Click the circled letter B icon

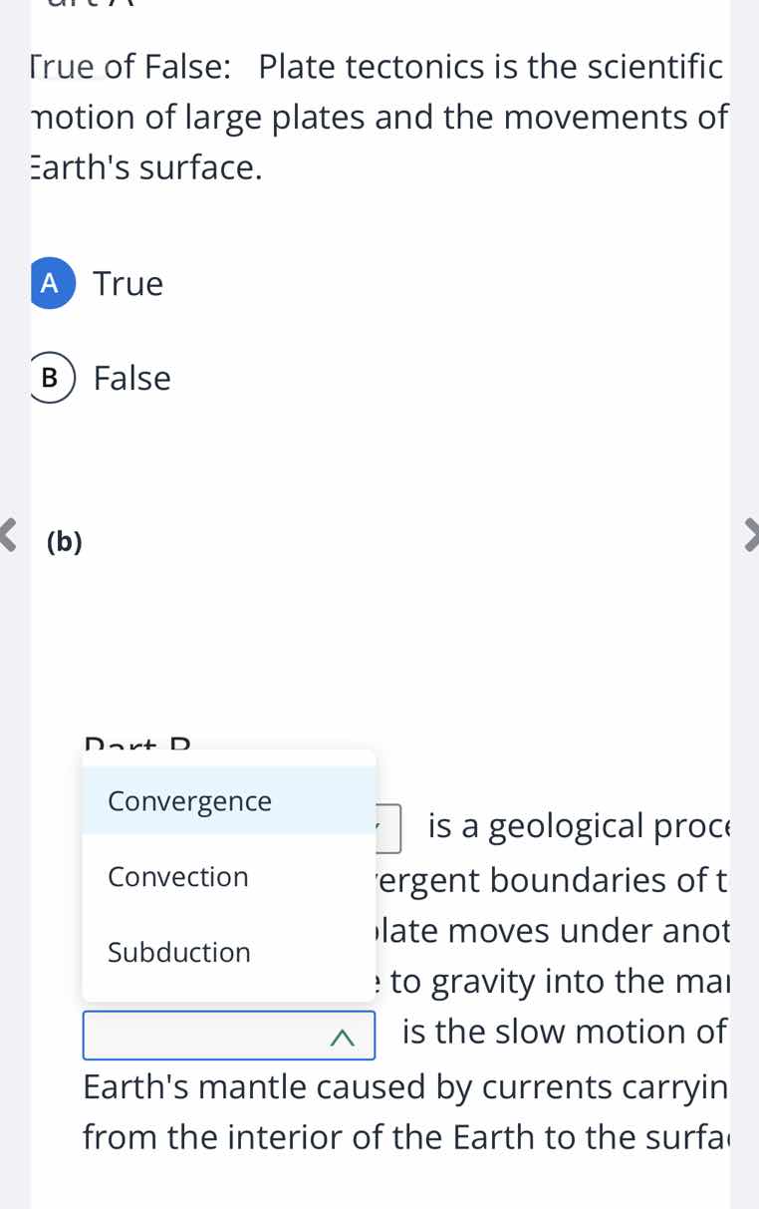tap(49, 378)
